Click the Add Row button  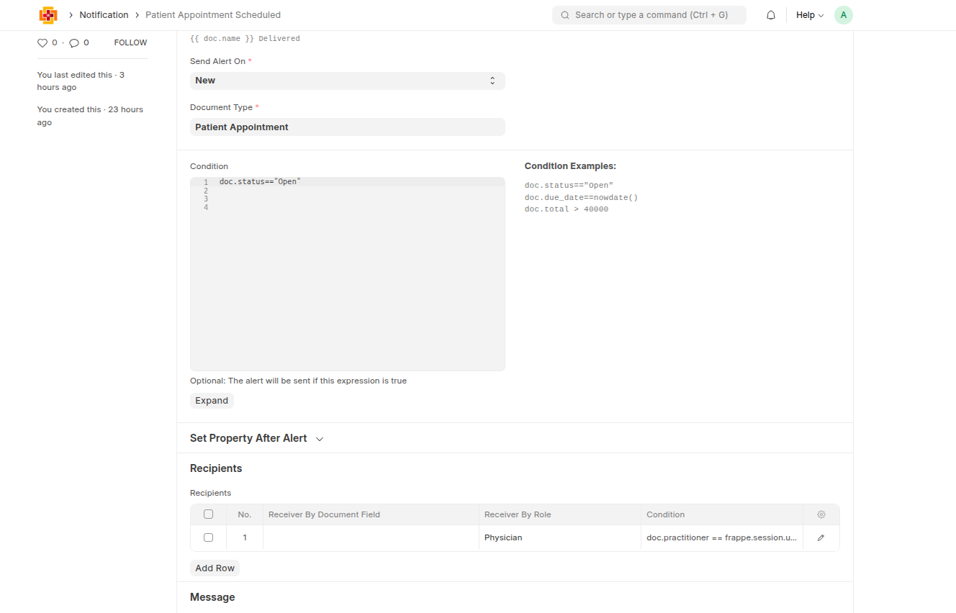click(x=215, y=568)
